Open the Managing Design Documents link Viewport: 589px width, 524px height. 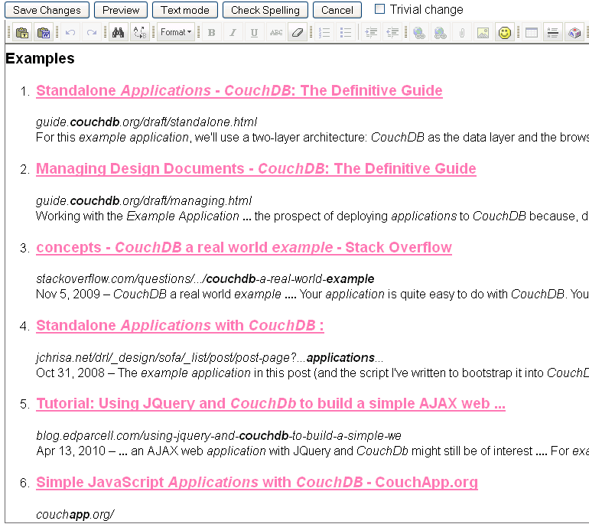click(x=255, y=169)
